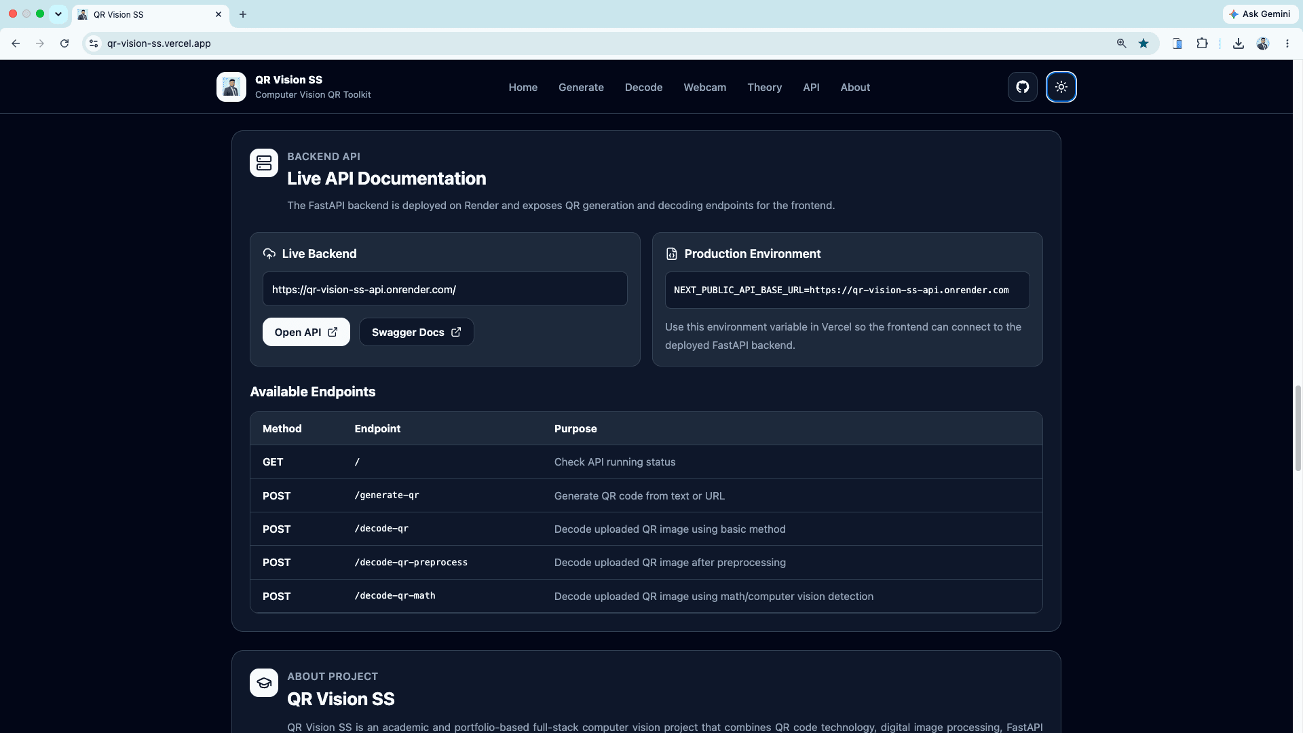Click the live backend URL field
This screenshot has width=1303, height=733.
click(445, 289)
